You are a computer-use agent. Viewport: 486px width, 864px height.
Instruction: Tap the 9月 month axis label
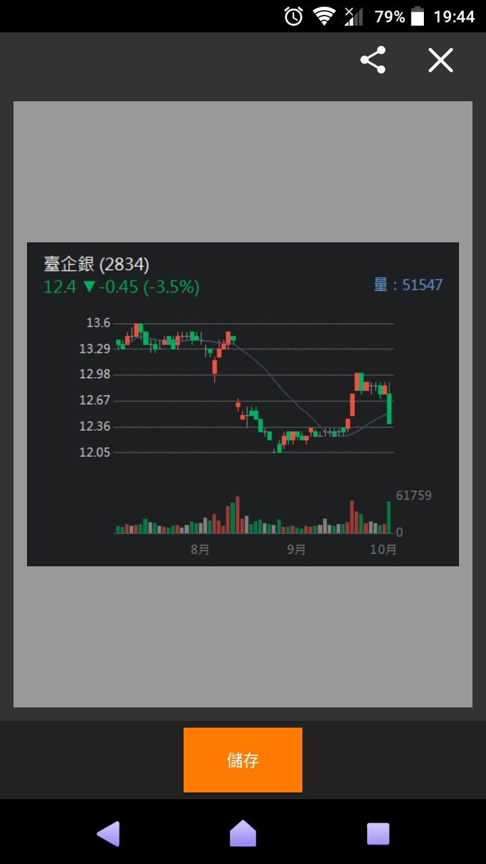tap(296, 549)
